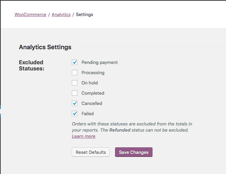
Task: Click the "On hold" label text
Action: [90, 83]
